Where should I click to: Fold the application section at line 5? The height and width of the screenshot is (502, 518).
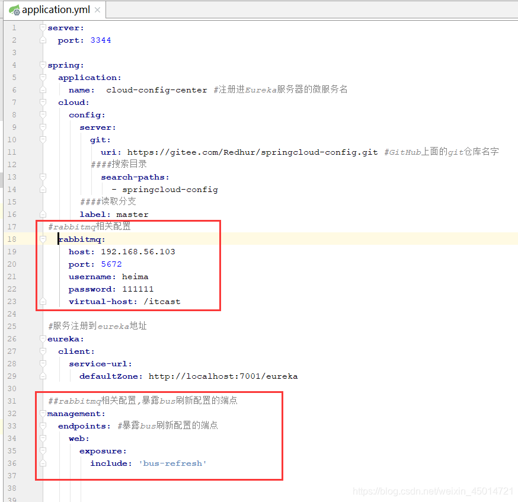click(x=43, y=78)
